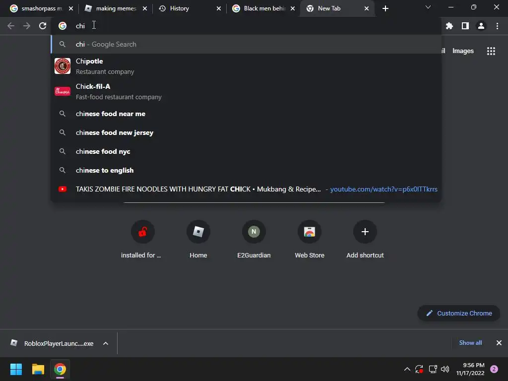The width and height of the screenshot is (508, 381).
Task: Click the 'Fast-food restaurant company' text
Action: (119, 97)
